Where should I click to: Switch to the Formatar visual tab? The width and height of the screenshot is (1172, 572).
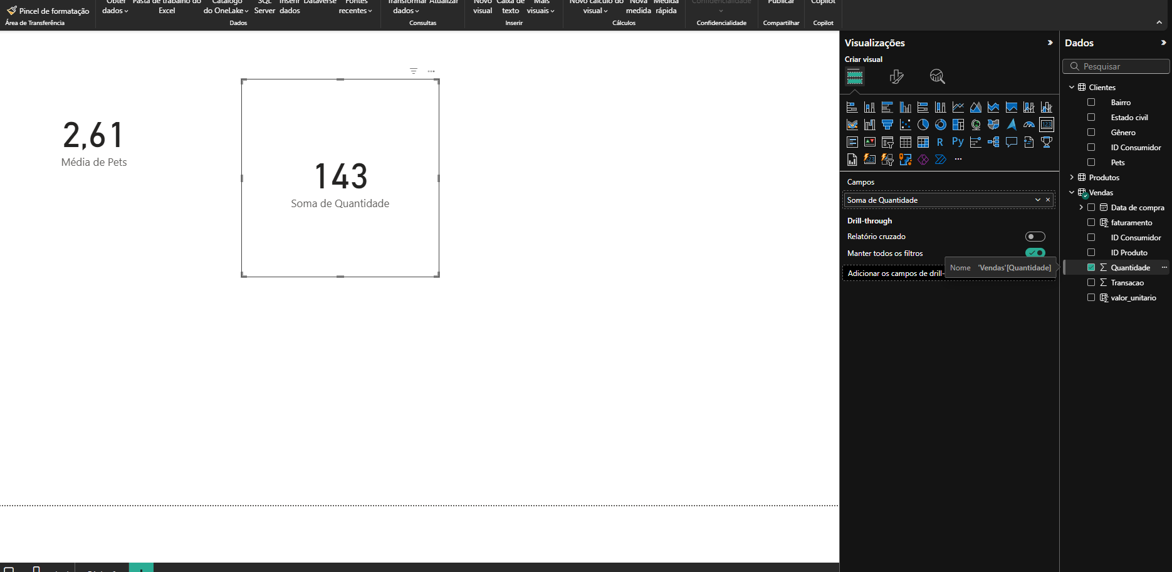coord(896,76)
